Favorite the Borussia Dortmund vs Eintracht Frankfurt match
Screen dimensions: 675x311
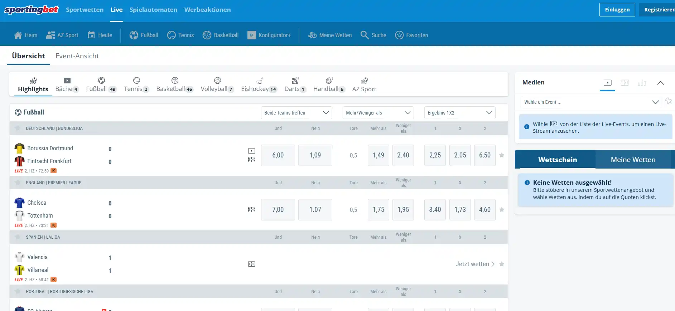pyautogui.click(x=502, y=155)
